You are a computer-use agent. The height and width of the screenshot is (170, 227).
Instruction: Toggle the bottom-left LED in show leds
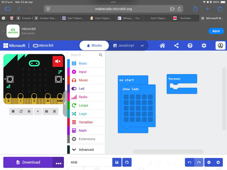(x=126, y=120)
